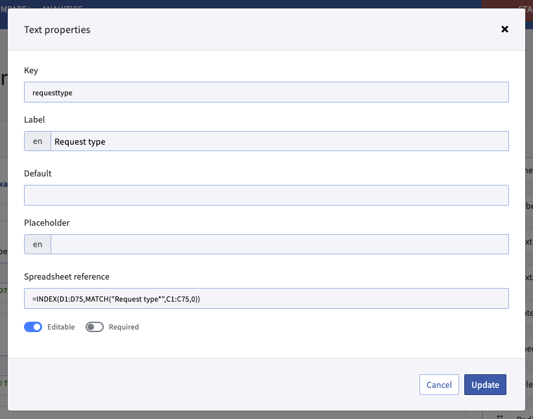Click the Placeholder text input
Viewport: 533px width, 419px height.
279,244
